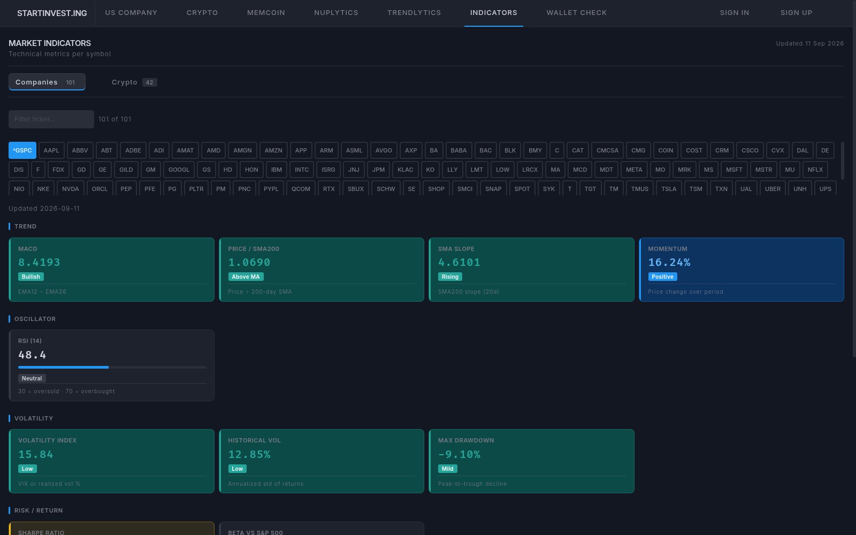Choose ticker MSFT
The image size is (856, 535).
pos(734,170)
